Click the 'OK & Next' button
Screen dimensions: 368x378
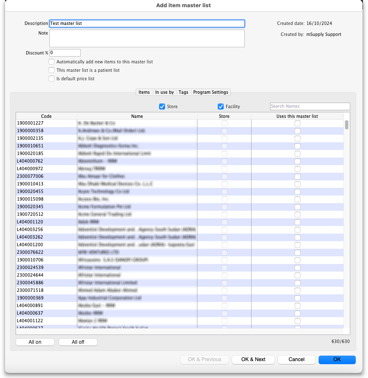[253, 359]
